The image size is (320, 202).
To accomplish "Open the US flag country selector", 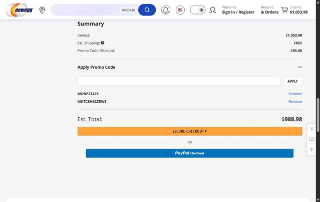I will [180, 10].
